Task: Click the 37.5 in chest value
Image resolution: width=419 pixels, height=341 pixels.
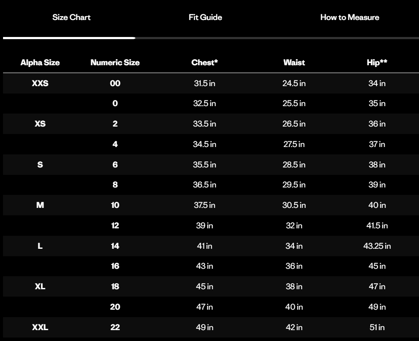Action: point(204,205)
